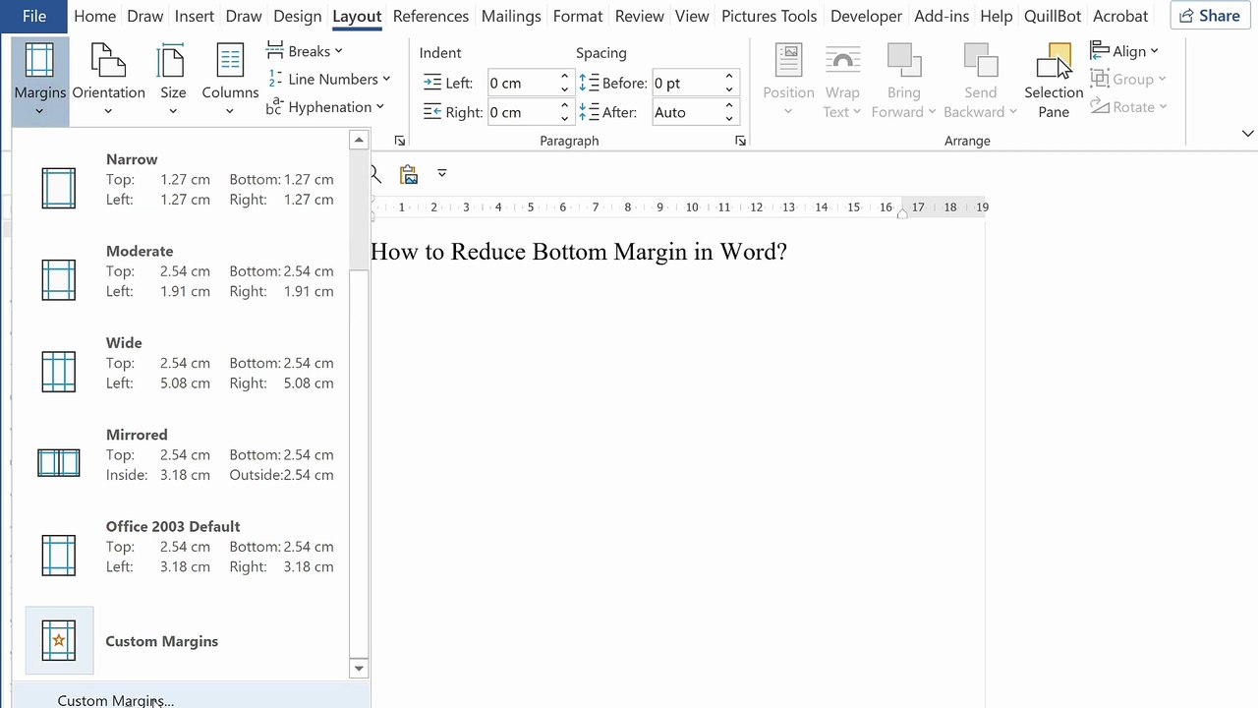Switch to the Design tab

point(297,16)
